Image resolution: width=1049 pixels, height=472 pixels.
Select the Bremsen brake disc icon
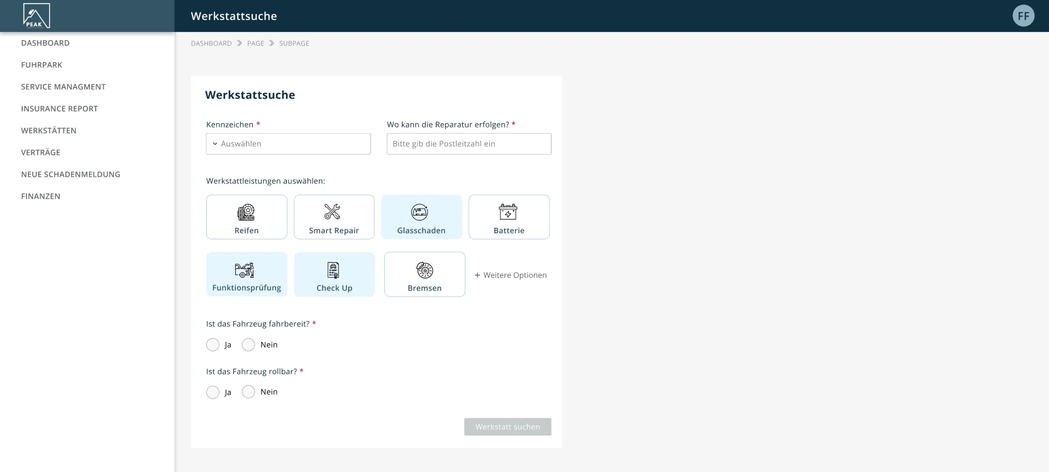point(425,270)
